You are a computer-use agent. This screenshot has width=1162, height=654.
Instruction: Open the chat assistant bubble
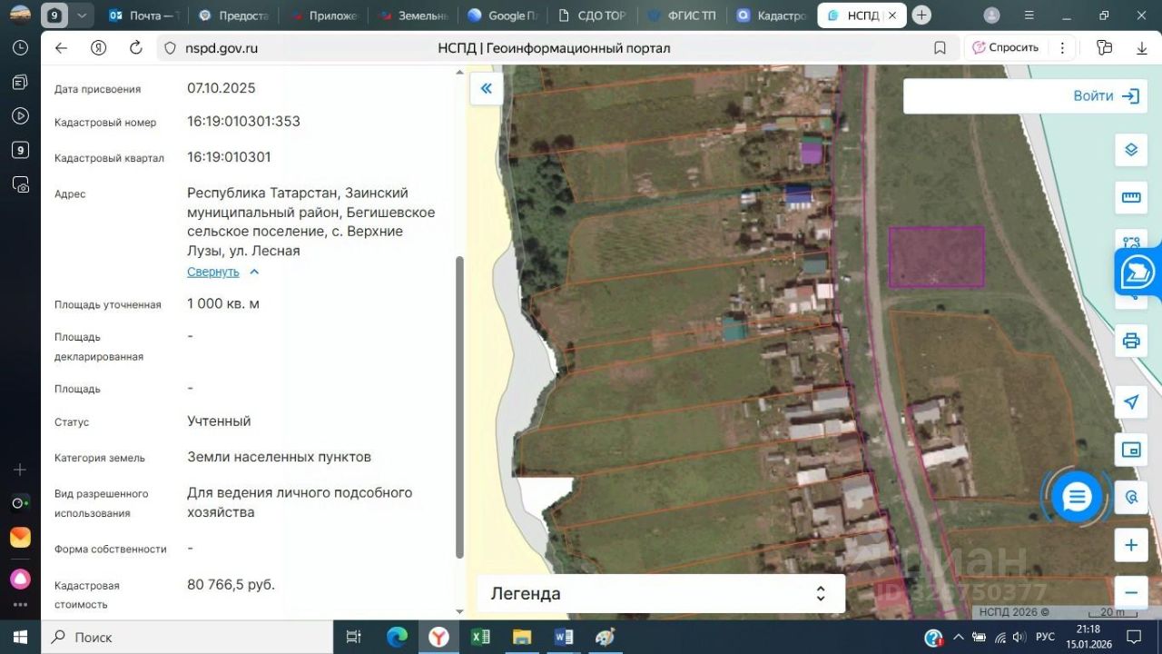point(1077,497)
